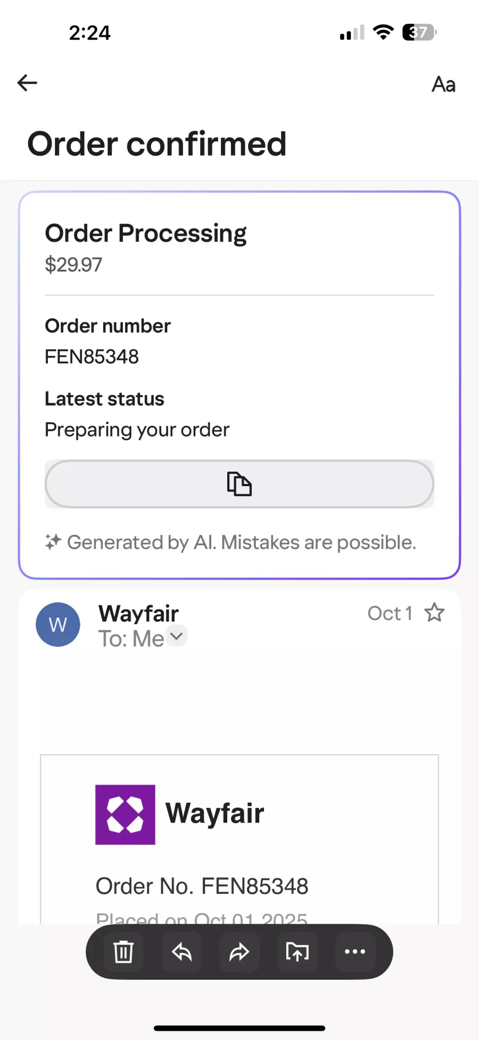Open the Aa text size options
The width and height of the screenshot is (479, 1040).
[443, 84]
